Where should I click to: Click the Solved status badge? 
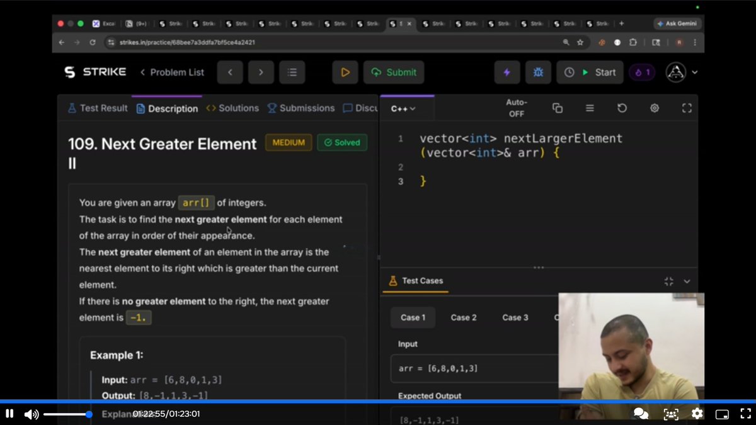pyautogui.click(x=342, y=142)
